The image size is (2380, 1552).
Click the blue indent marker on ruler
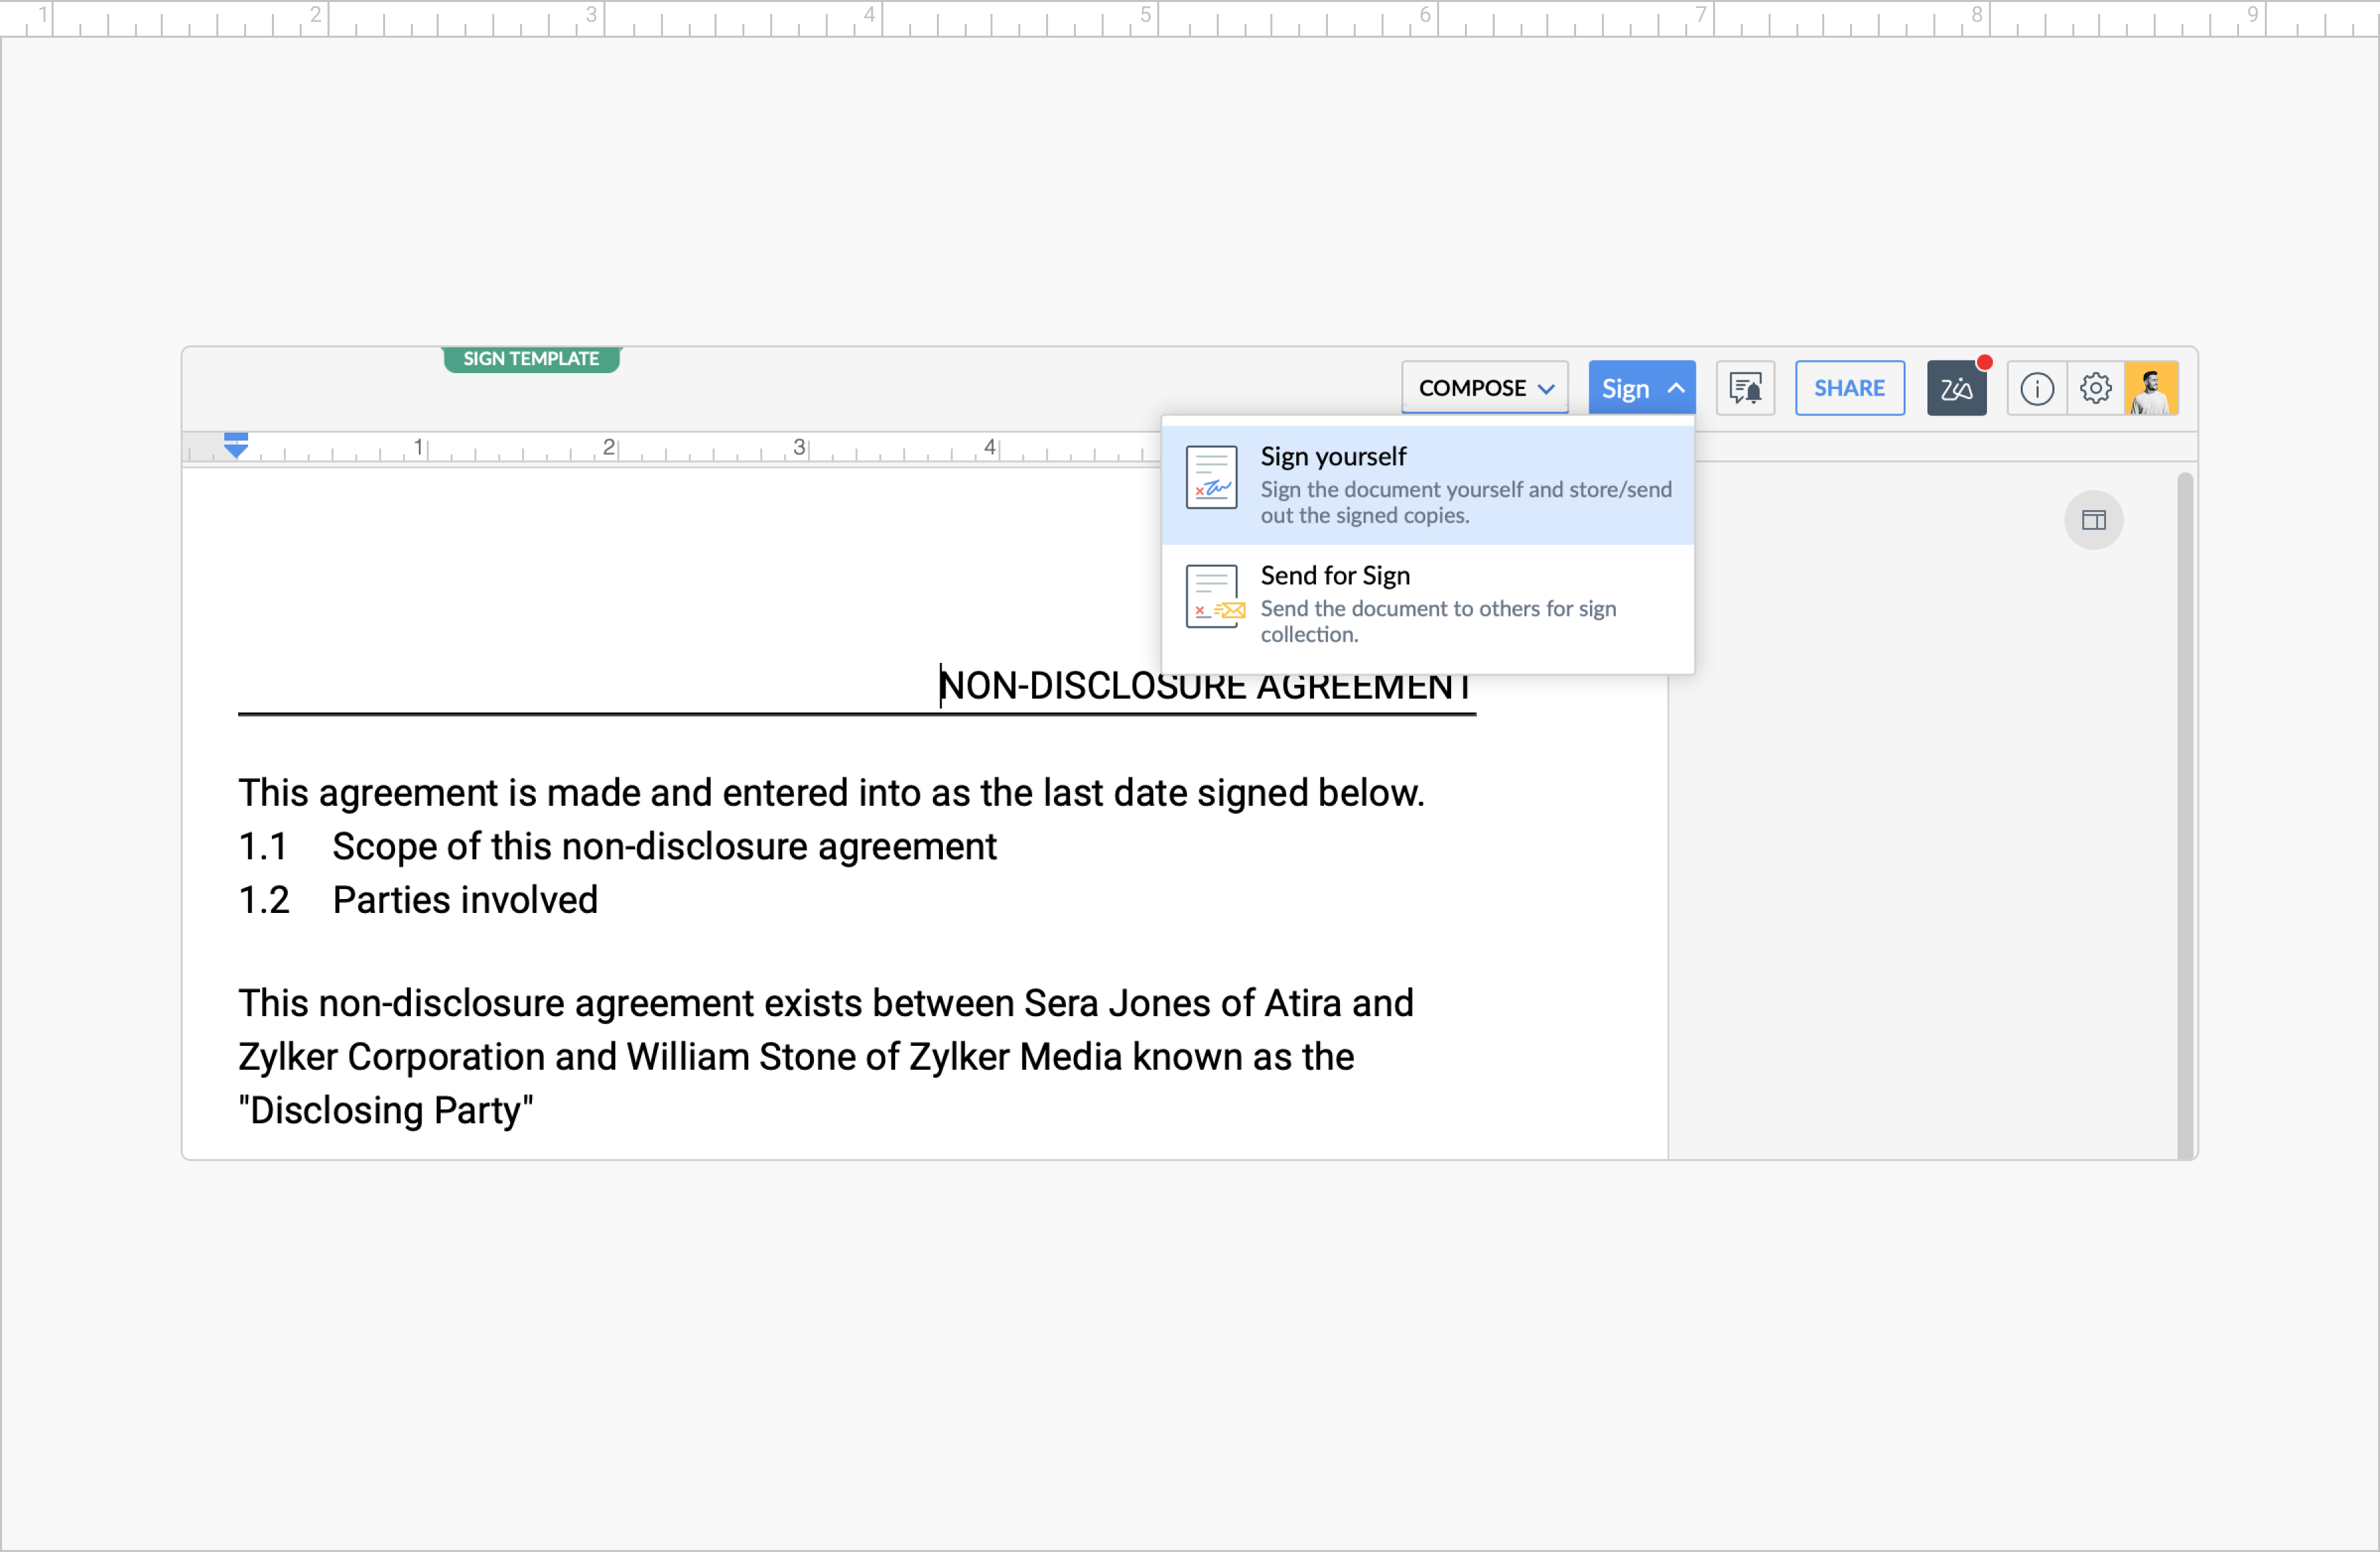(x=236, y=445)
